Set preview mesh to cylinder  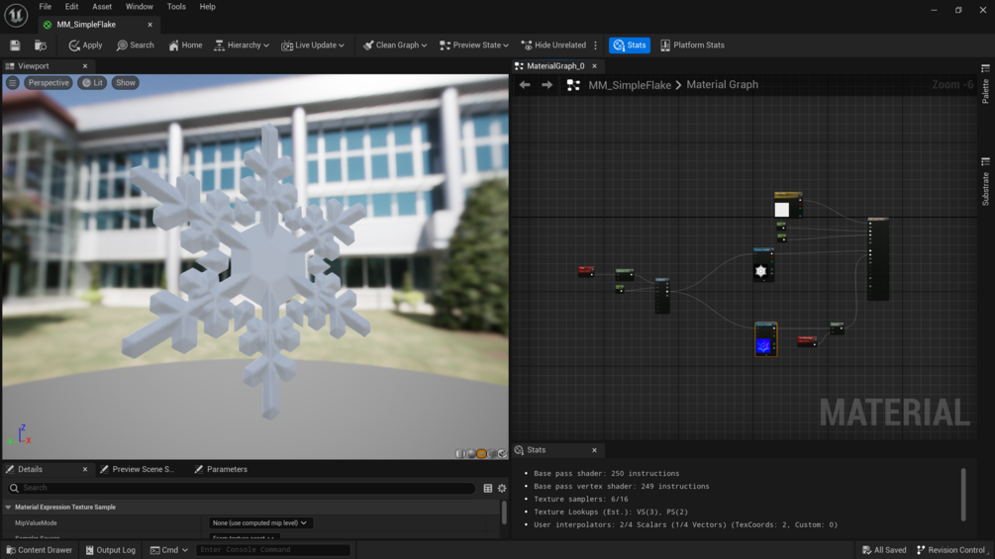461,454
